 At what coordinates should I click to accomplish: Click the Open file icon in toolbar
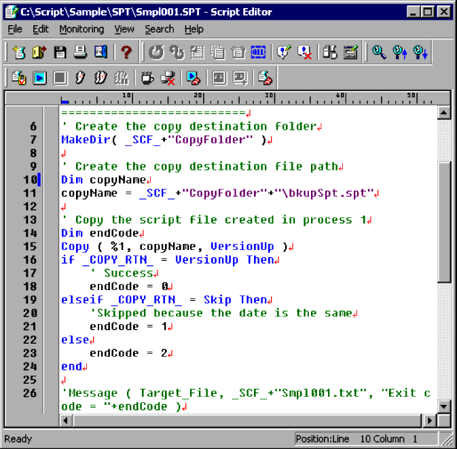tap(39, 52)
